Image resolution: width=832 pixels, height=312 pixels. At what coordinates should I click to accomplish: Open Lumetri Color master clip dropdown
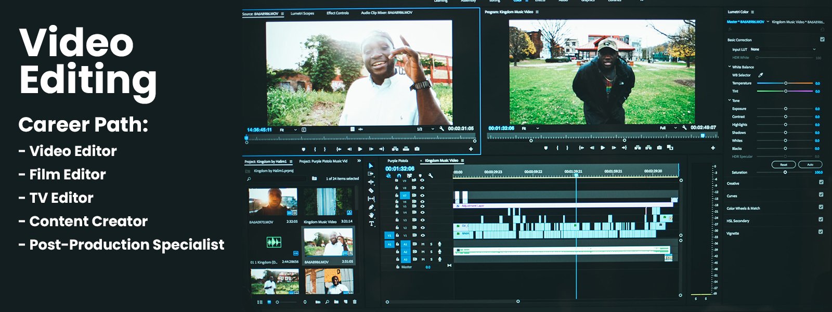(768, 22)
